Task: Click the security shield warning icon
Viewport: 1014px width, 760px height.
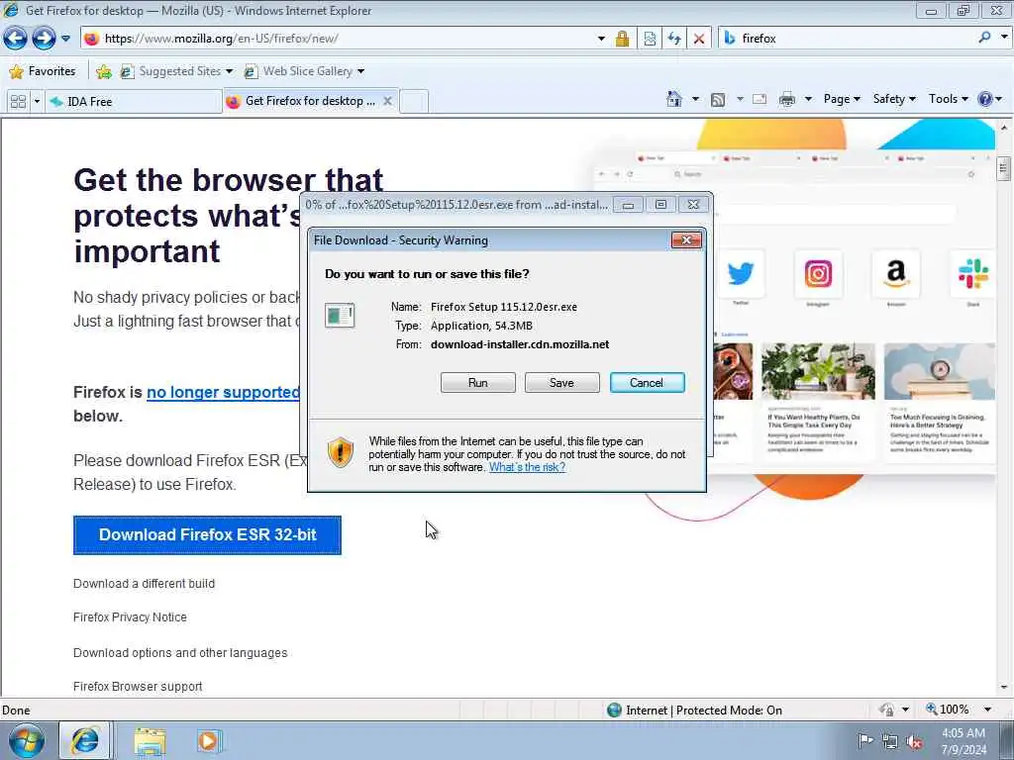Action: (341, 451)
